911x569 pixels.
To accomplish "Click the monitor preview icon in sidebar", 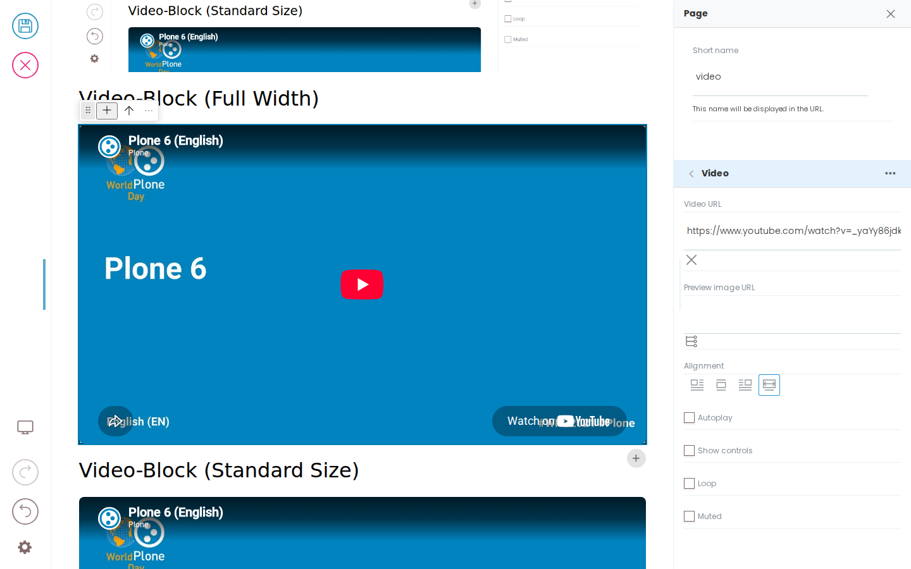I will coord(25,428).
